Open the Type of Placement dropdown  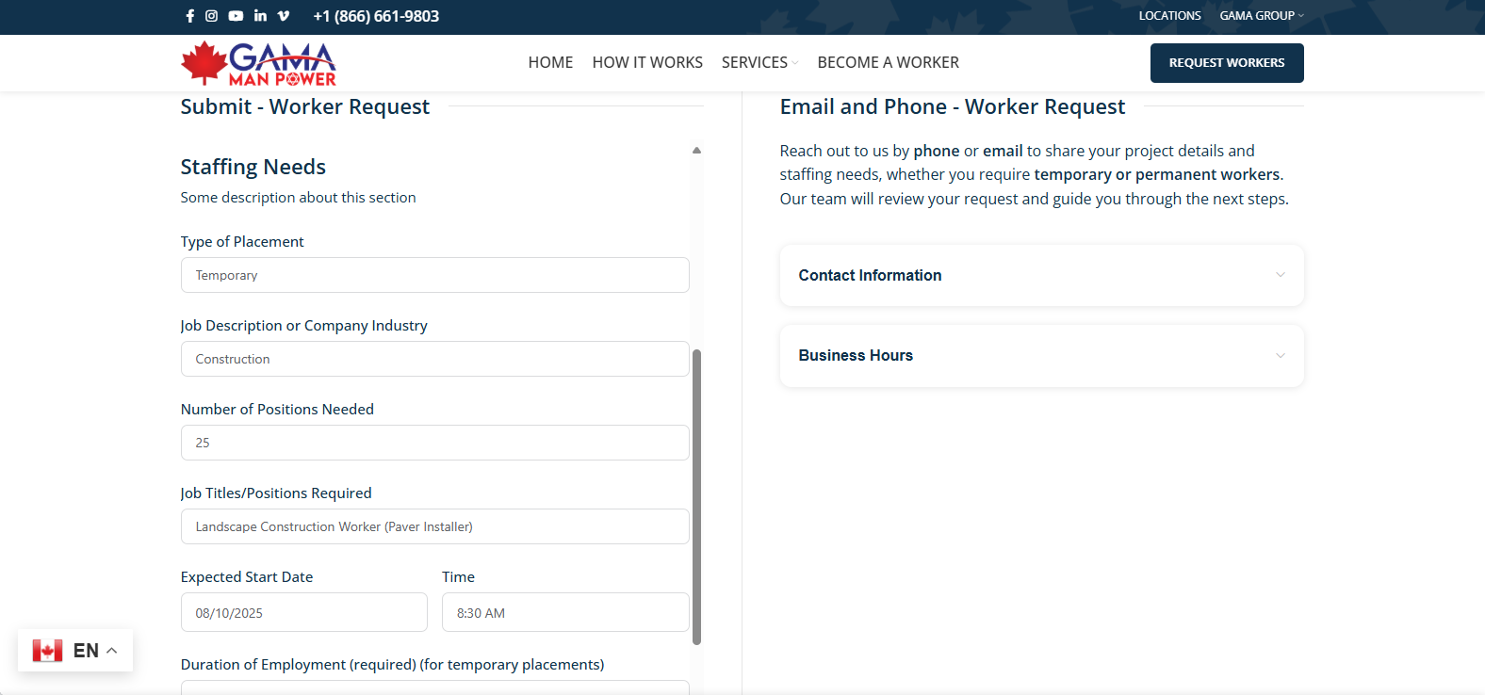click(x=434, y=275)
